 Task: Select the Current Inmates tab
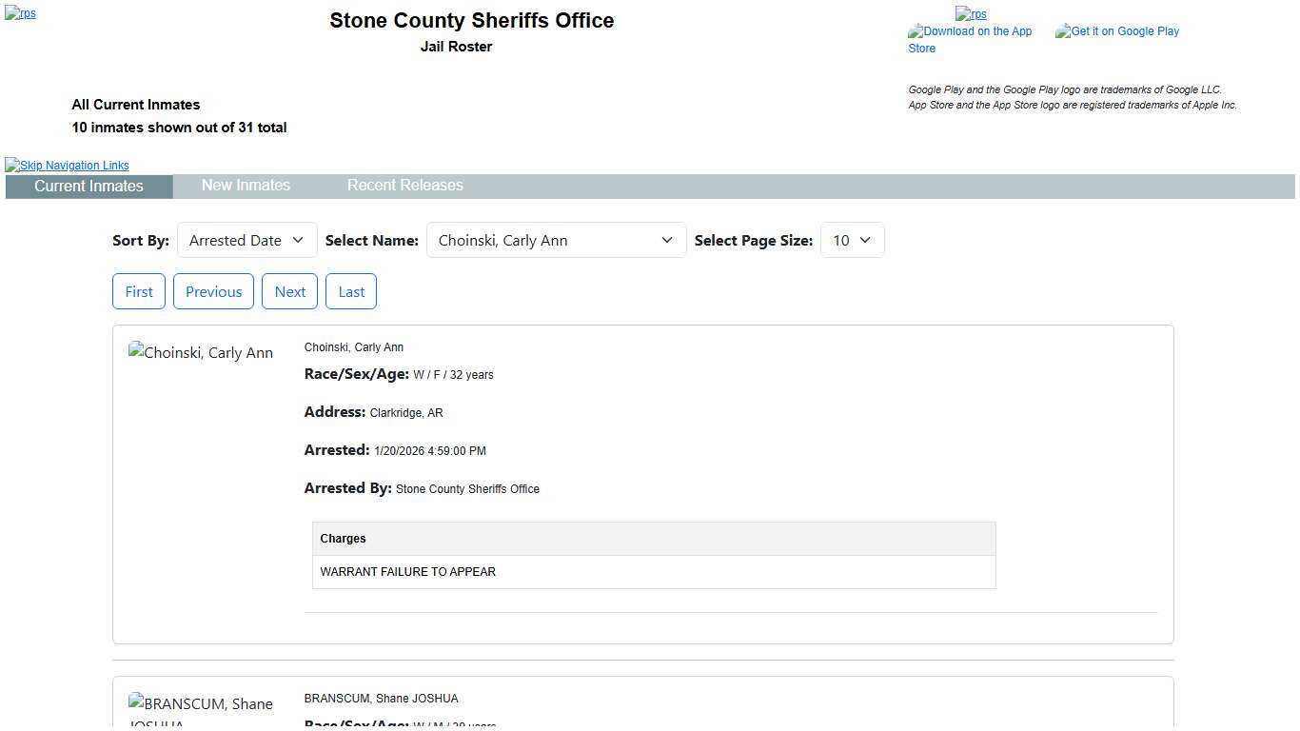tap(89, 187)
